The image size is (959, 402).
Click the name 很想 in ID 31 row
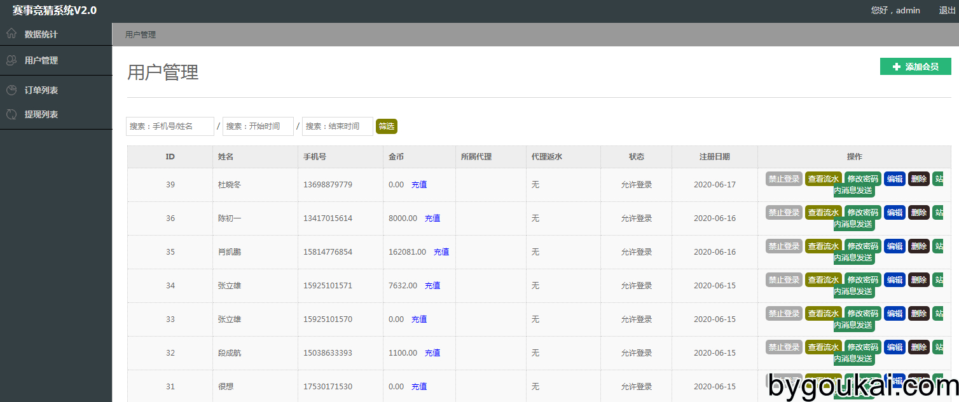click(225, 387)
